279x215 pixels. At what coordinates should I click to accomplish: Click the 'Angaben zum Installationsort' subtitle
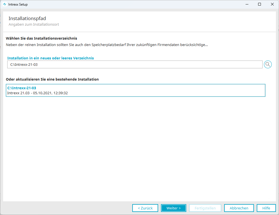pos(34,25)
